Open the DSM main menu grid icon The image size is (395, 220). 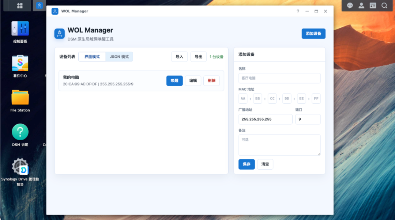point(20,5)
